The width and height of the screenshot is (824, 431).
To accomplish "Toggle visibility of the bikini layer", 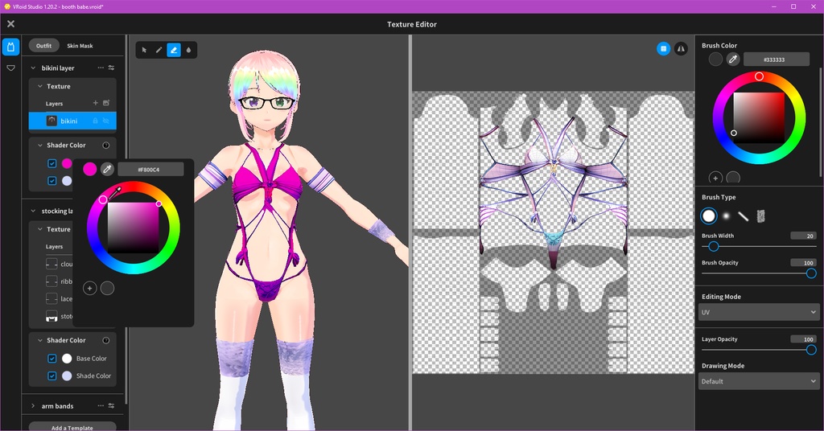I will [106, 121].
